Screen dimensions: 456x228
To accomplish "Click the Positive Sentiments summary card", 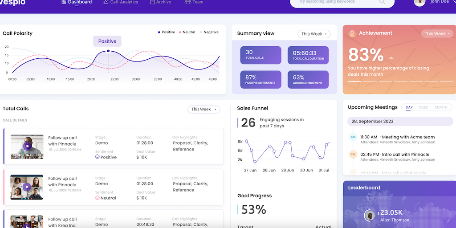I will click(x=261, y=79).
